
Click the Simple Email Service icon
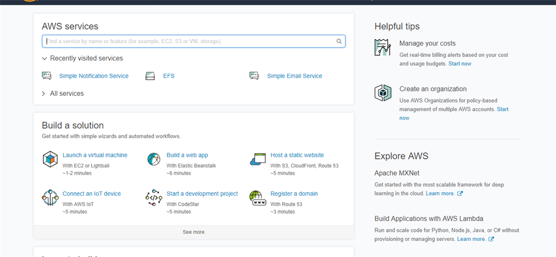click(x=254, y=76)
